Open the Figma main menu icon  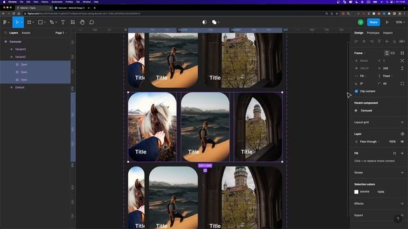(5, 22)
